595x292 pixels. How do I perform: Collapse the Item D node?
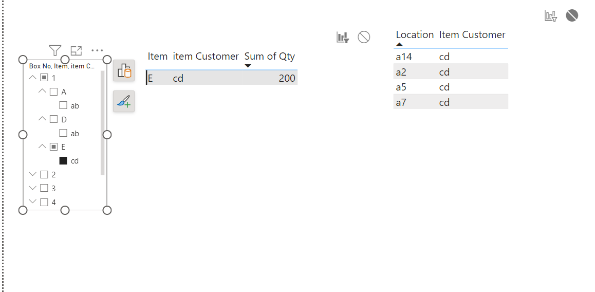click(x=42, y=119)
